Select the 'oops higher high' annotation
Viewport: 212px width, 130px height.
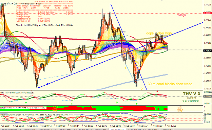coord(159,33)
